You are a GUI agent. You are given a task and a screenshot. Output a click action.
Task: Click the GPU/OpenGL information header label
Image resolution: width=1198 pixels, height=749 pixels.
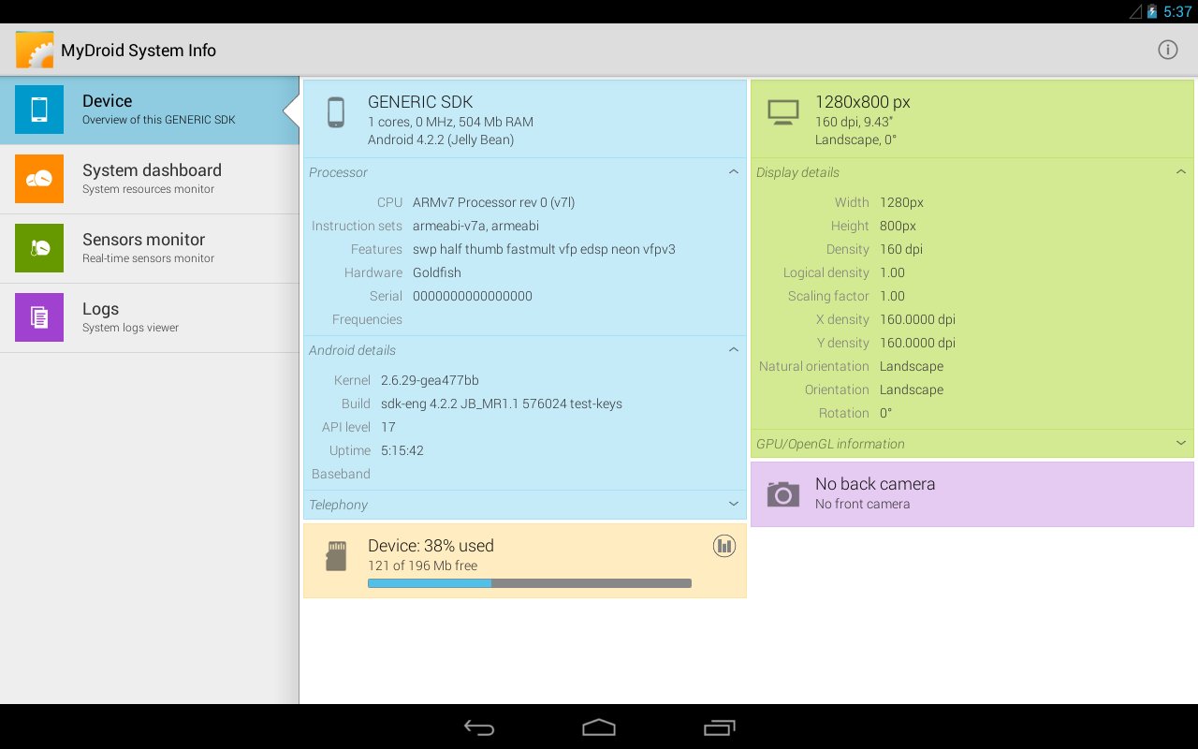(x=830, y=444)
